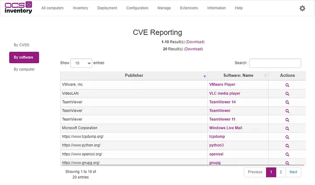Go to page 2
Screen dimensions: 315x185
280,172
